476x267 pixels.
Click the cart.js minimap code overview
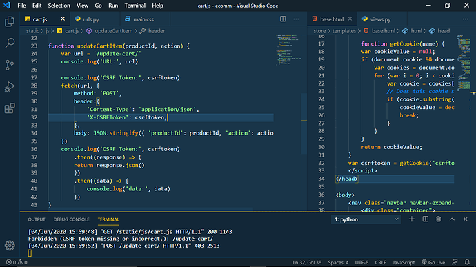[288, 50]
